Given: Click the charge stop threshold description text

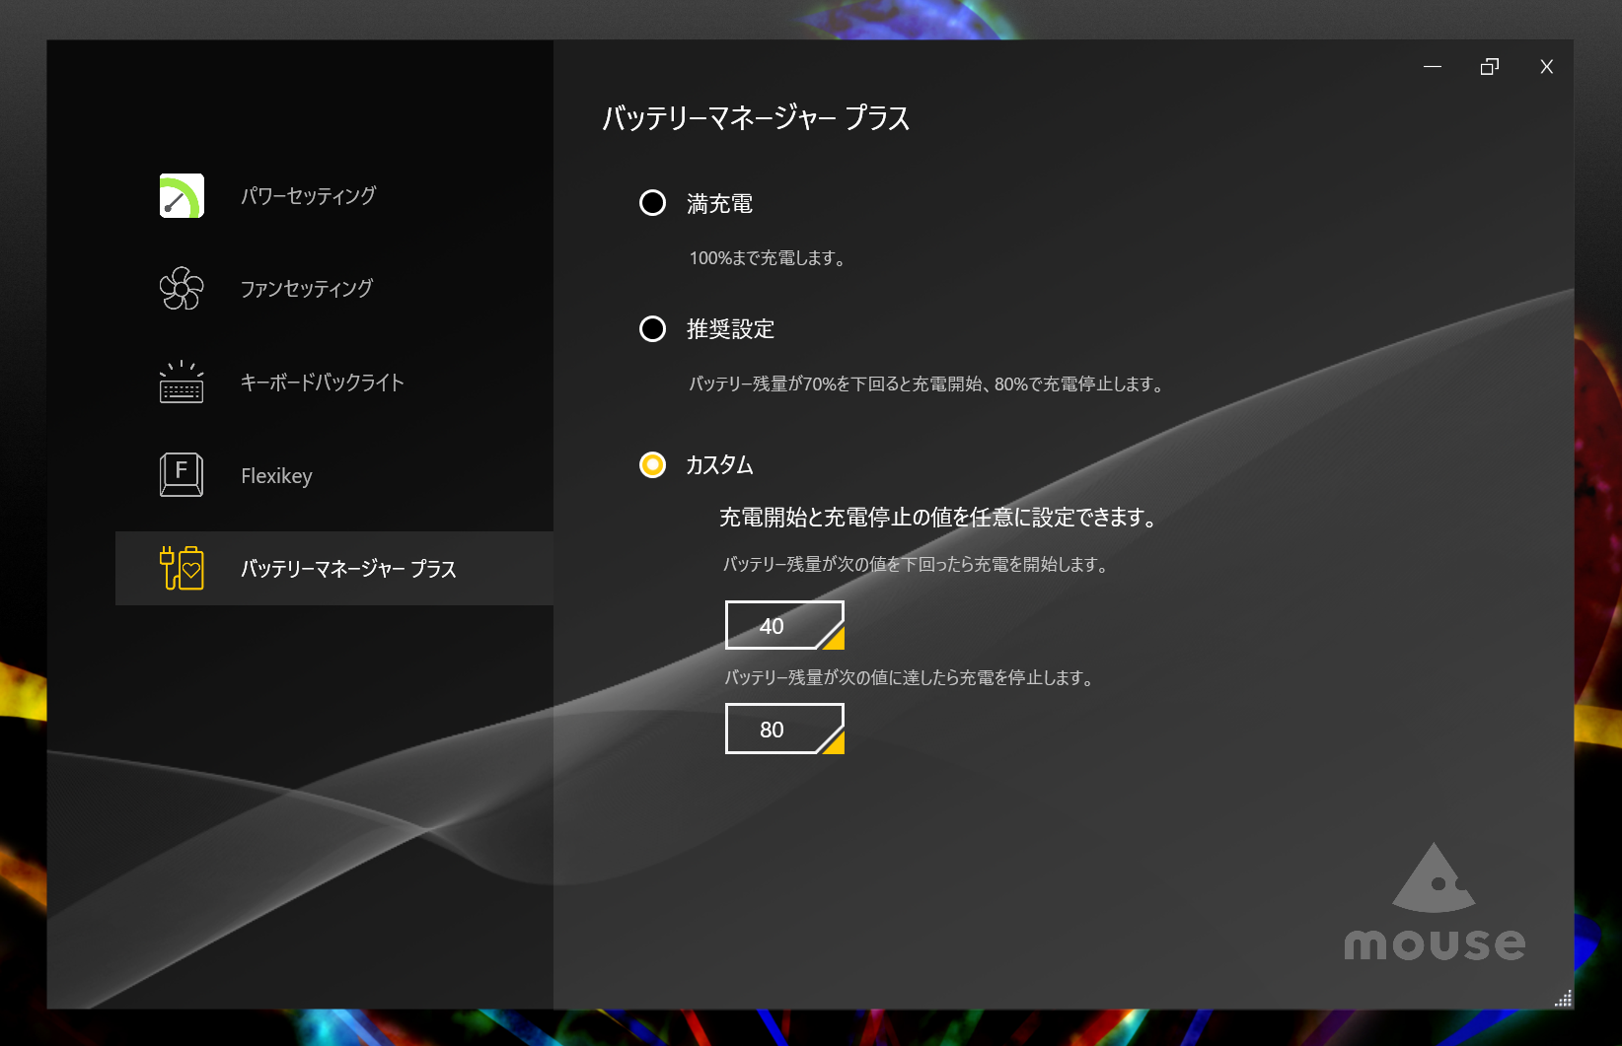Looking at the screenshot, I should click(909, 677).
